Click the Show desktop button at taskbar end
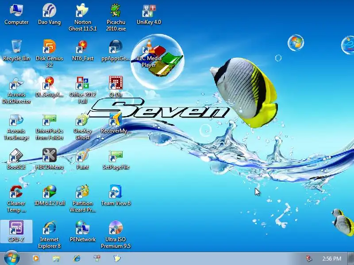Viewport: 354px width, 265px height. click(351, 258)
